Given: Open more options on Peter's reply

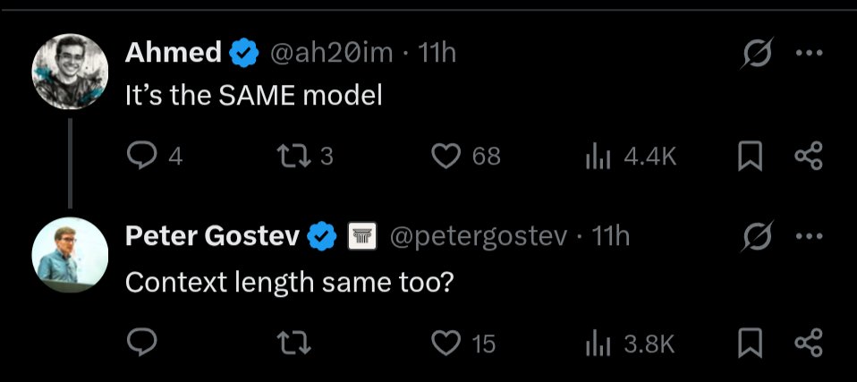Looking at the screenshot, I should pyautogui.click(x=809, y=237).
